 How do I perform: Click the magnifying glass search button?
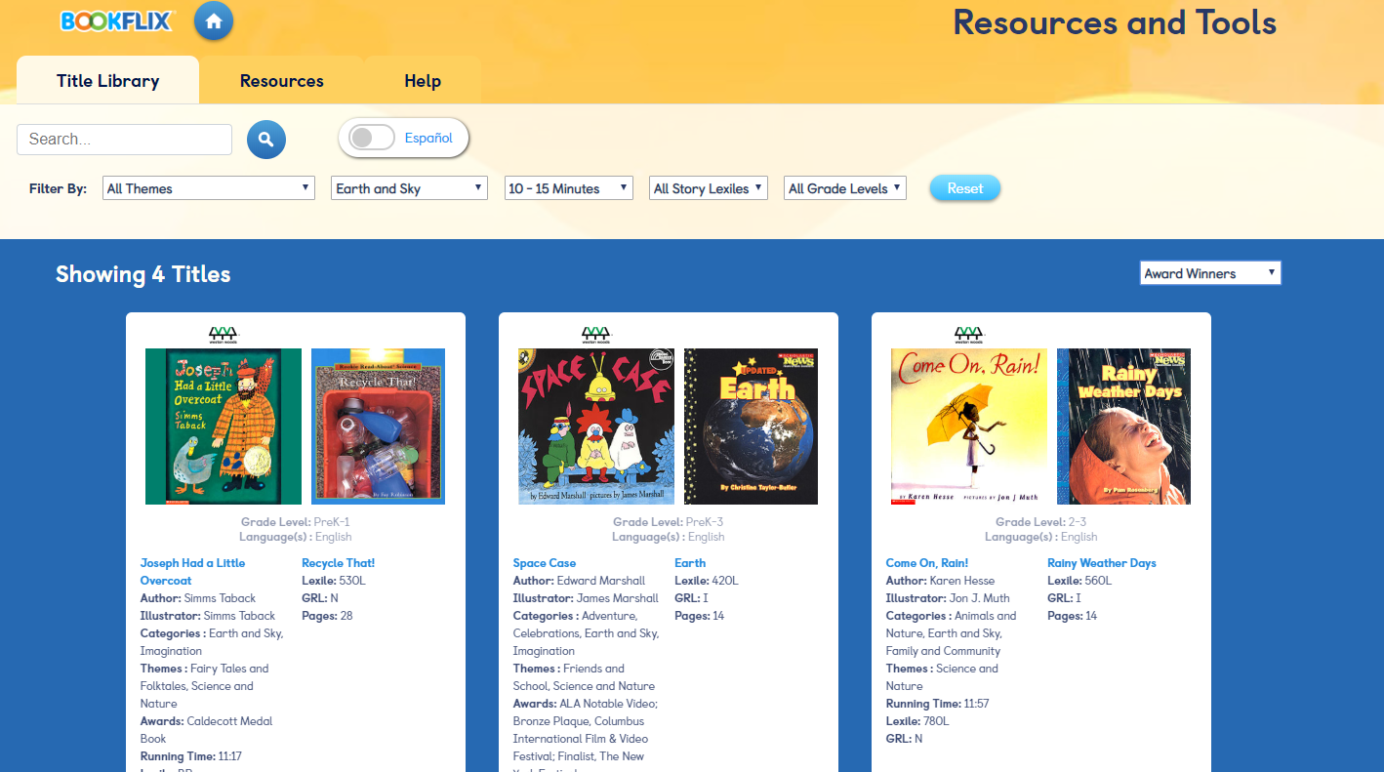[266, 140]
